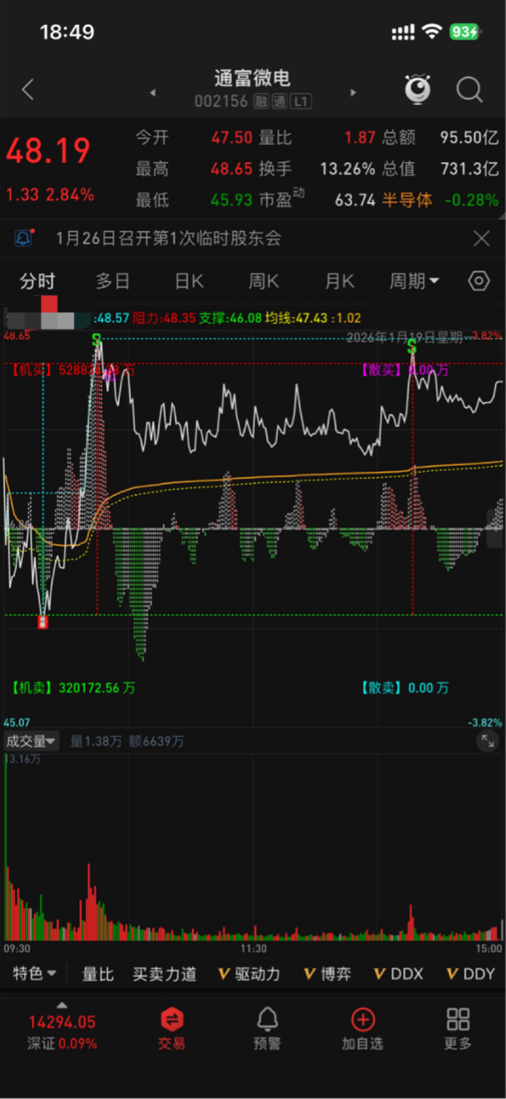This screenshot has width=506, height=1099.
Task: Tap the 市盈 63.74 value
Action: coord(355,200)
